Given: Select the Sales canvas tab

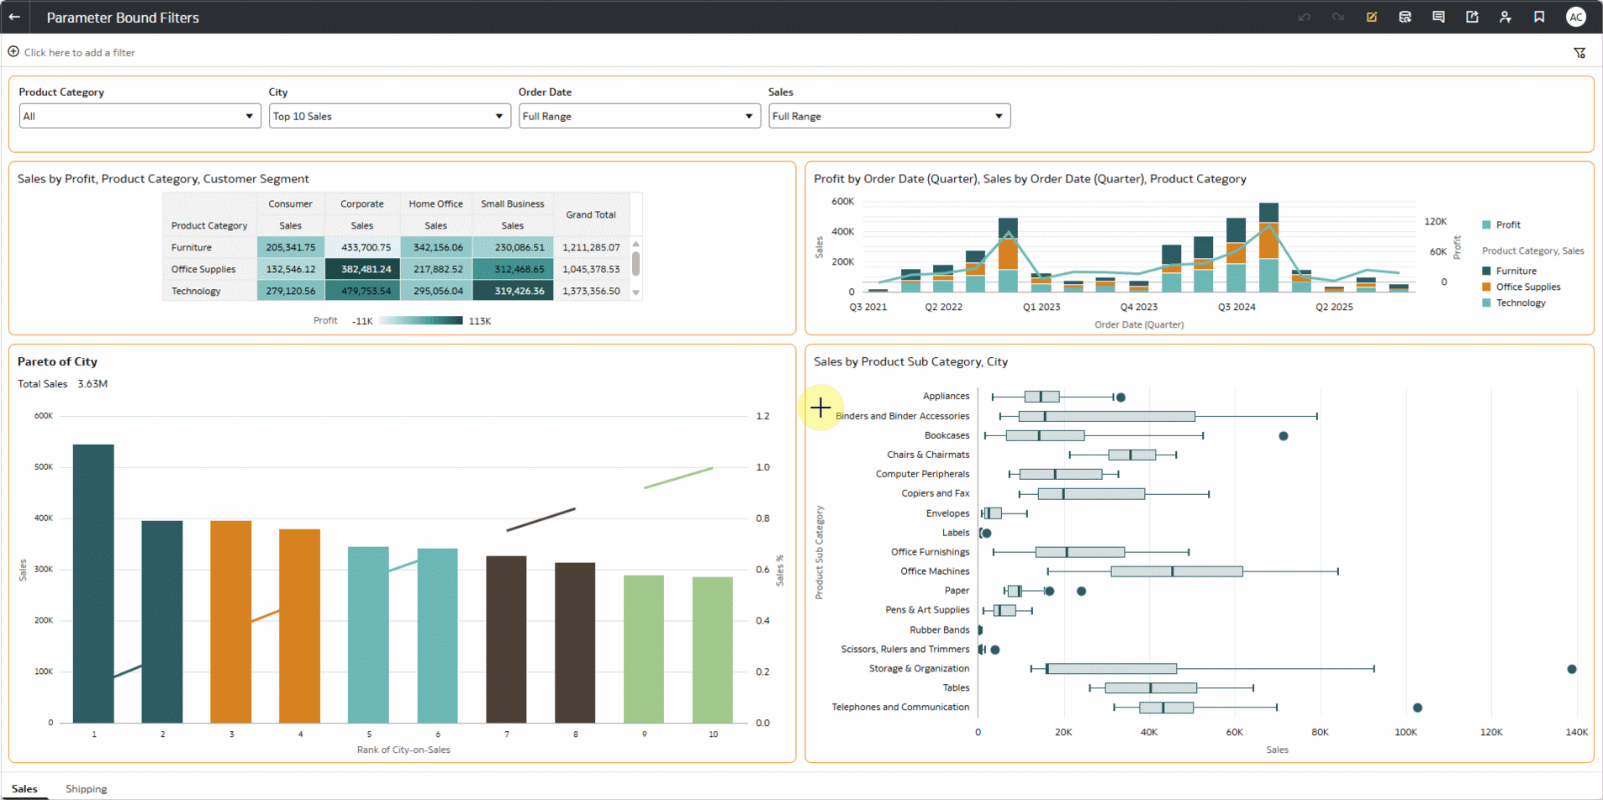Looking at the screenshot, I should point(24,789).
